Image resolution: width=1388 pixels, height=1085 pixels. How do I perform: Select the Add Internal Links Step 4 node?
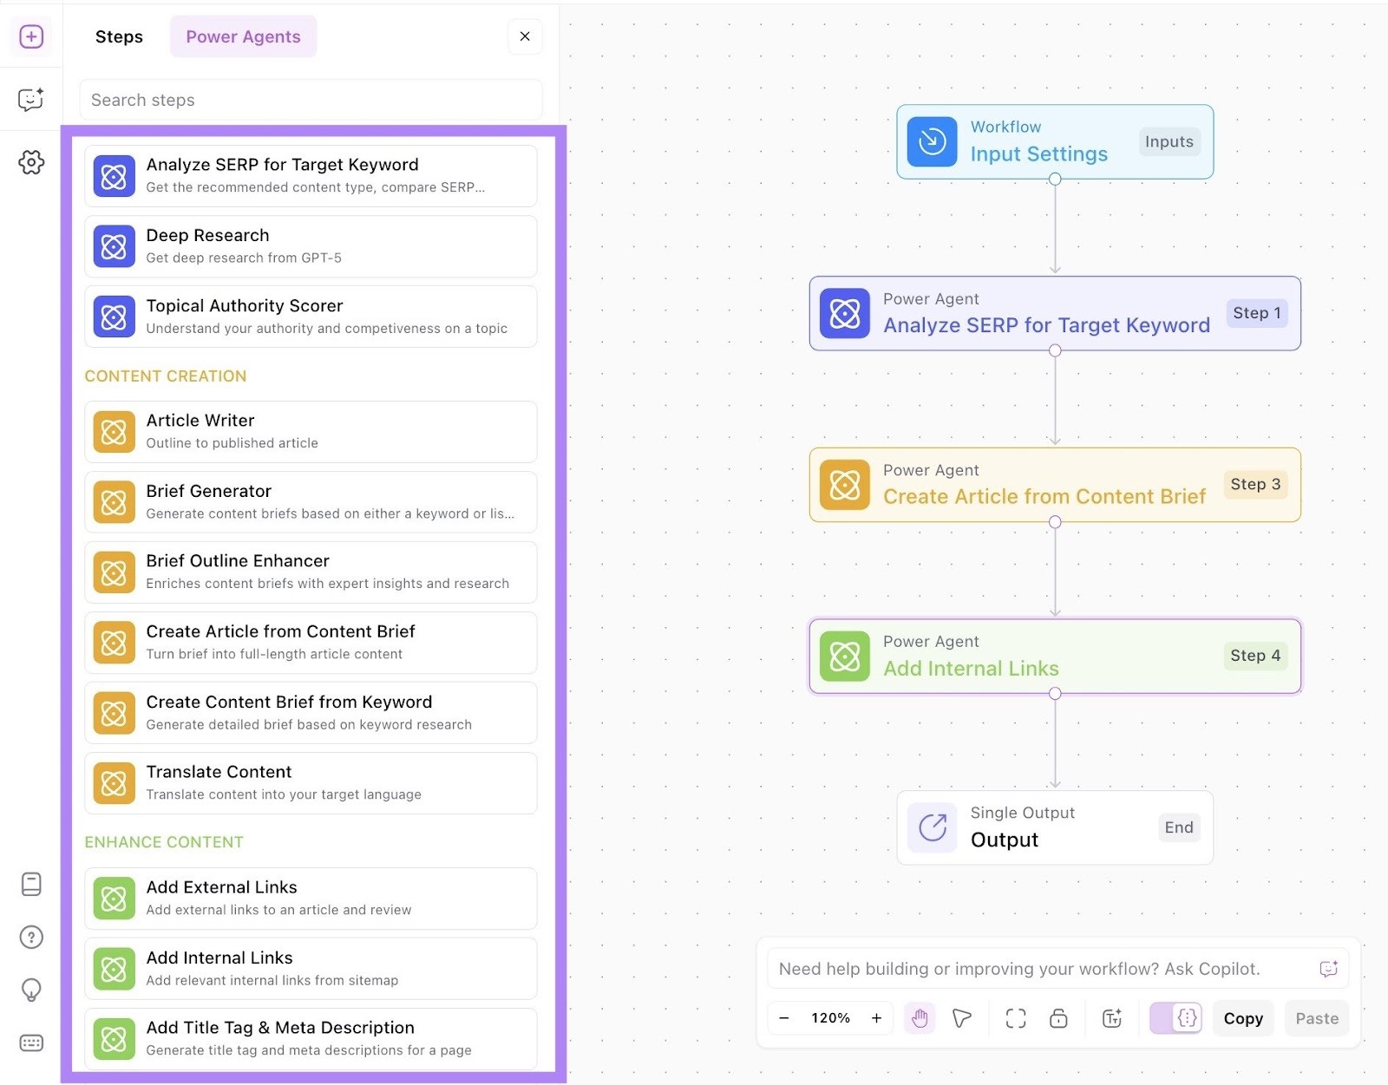1054,656
